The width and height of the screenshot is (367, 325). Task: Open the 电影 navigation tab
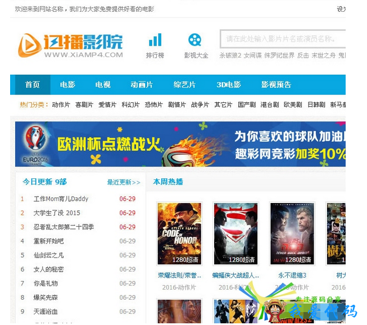click(x=67, y=84)
